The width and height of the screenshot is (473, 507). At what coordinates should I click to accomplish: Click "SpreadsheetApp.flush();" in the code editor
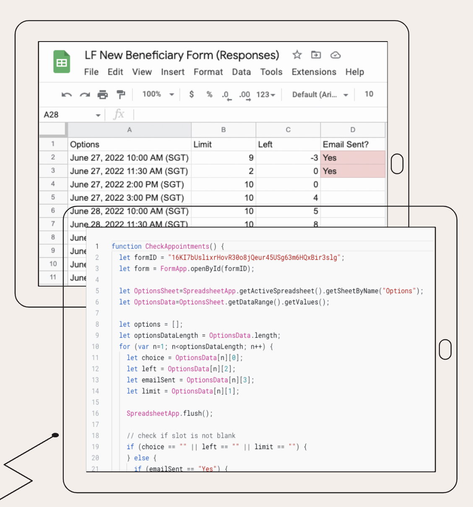[170, 413]
